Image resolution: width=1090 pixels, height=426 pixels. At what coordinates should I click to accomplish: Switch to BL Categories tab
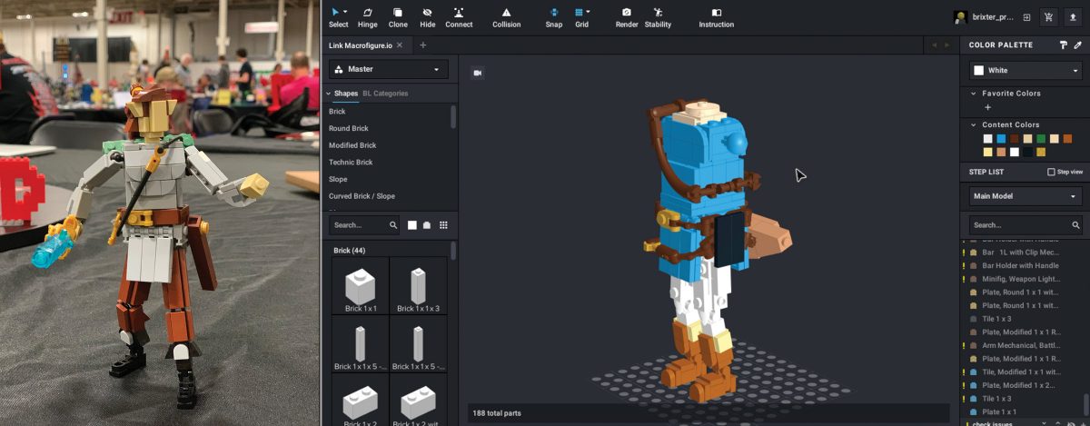coord(385,94)
